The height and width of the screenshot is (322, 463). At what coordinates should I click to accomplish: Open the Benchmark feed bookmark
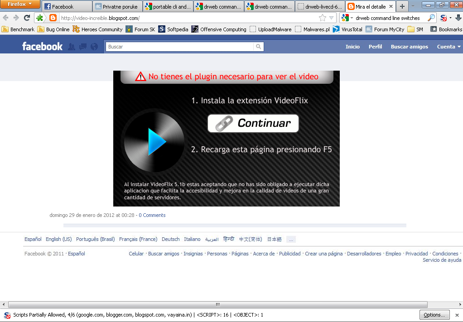click(18, 29)
